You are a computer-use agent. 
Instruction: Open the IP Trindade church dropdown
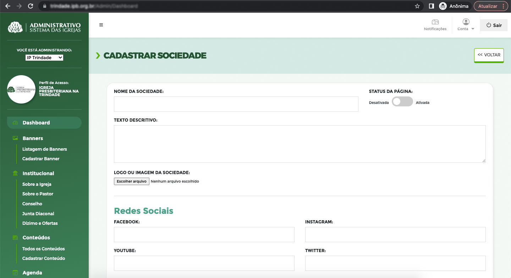click(x=44, y=57)
